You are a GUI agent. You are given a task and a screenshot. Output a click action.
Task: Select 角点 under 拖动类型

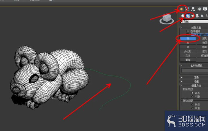pos(192,105)
